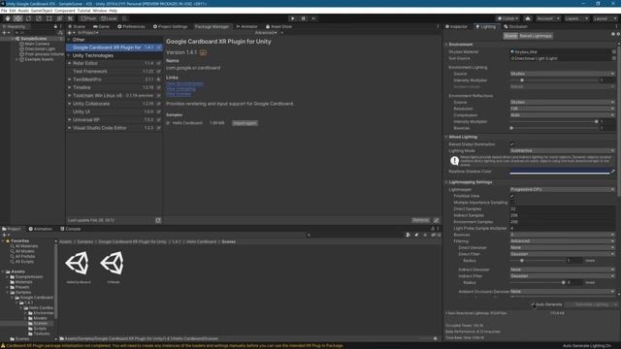
Task: Adjust Environment Reflections Bounces slider
Action: click(554, 128)
